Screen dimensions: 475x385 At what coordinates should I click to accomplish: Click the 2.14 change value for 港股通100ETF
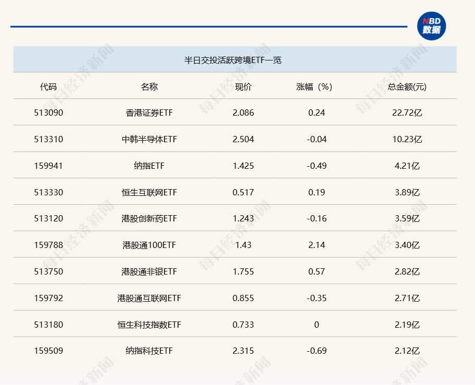[316, 245]
